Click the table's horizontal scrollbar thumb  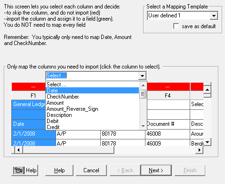click(x=68, y=150)
